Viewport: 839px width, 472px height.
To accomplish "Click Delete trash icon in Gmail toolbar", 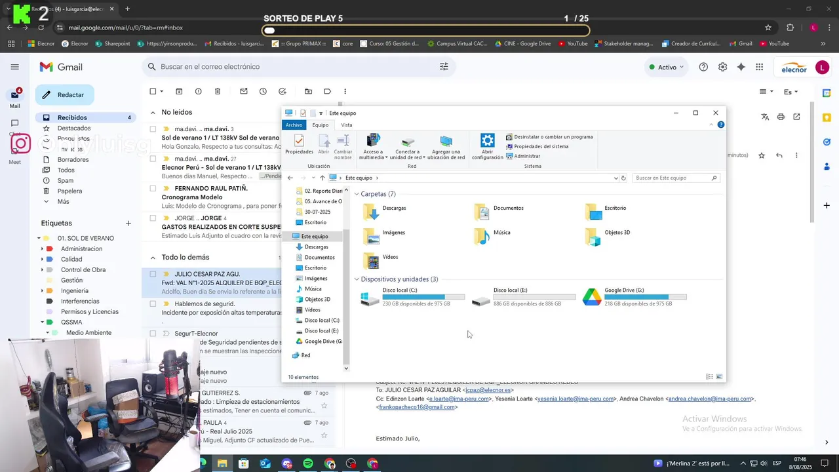I will (218, 91).
